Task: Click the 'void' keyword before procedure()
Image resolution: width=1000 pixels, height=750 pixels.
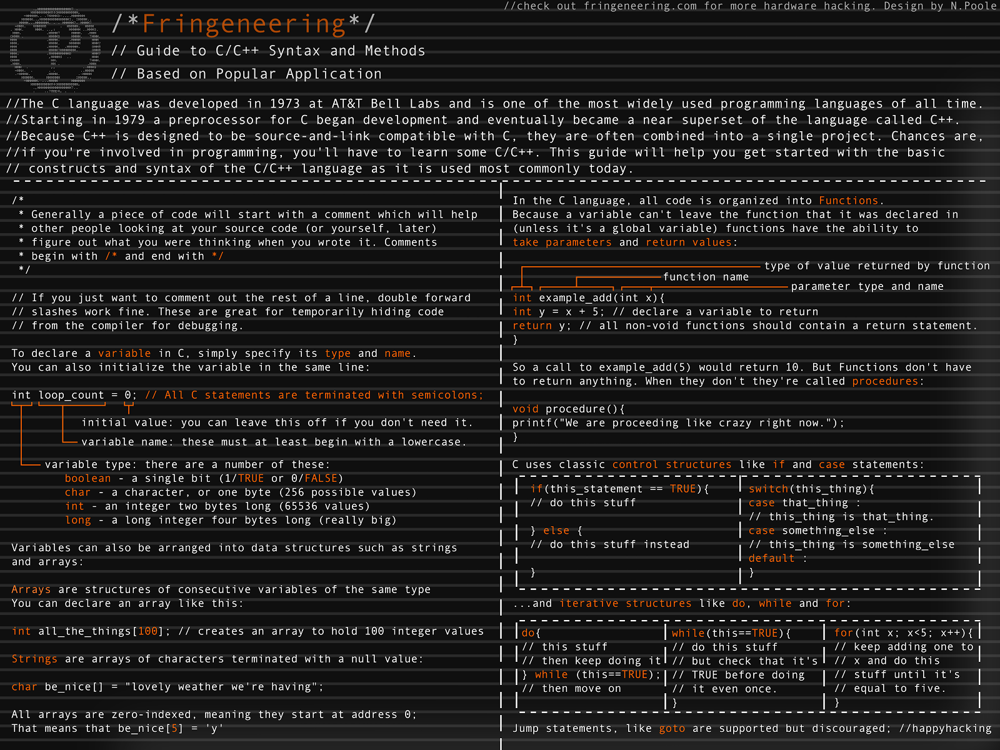Action: (x=525, y=409)
